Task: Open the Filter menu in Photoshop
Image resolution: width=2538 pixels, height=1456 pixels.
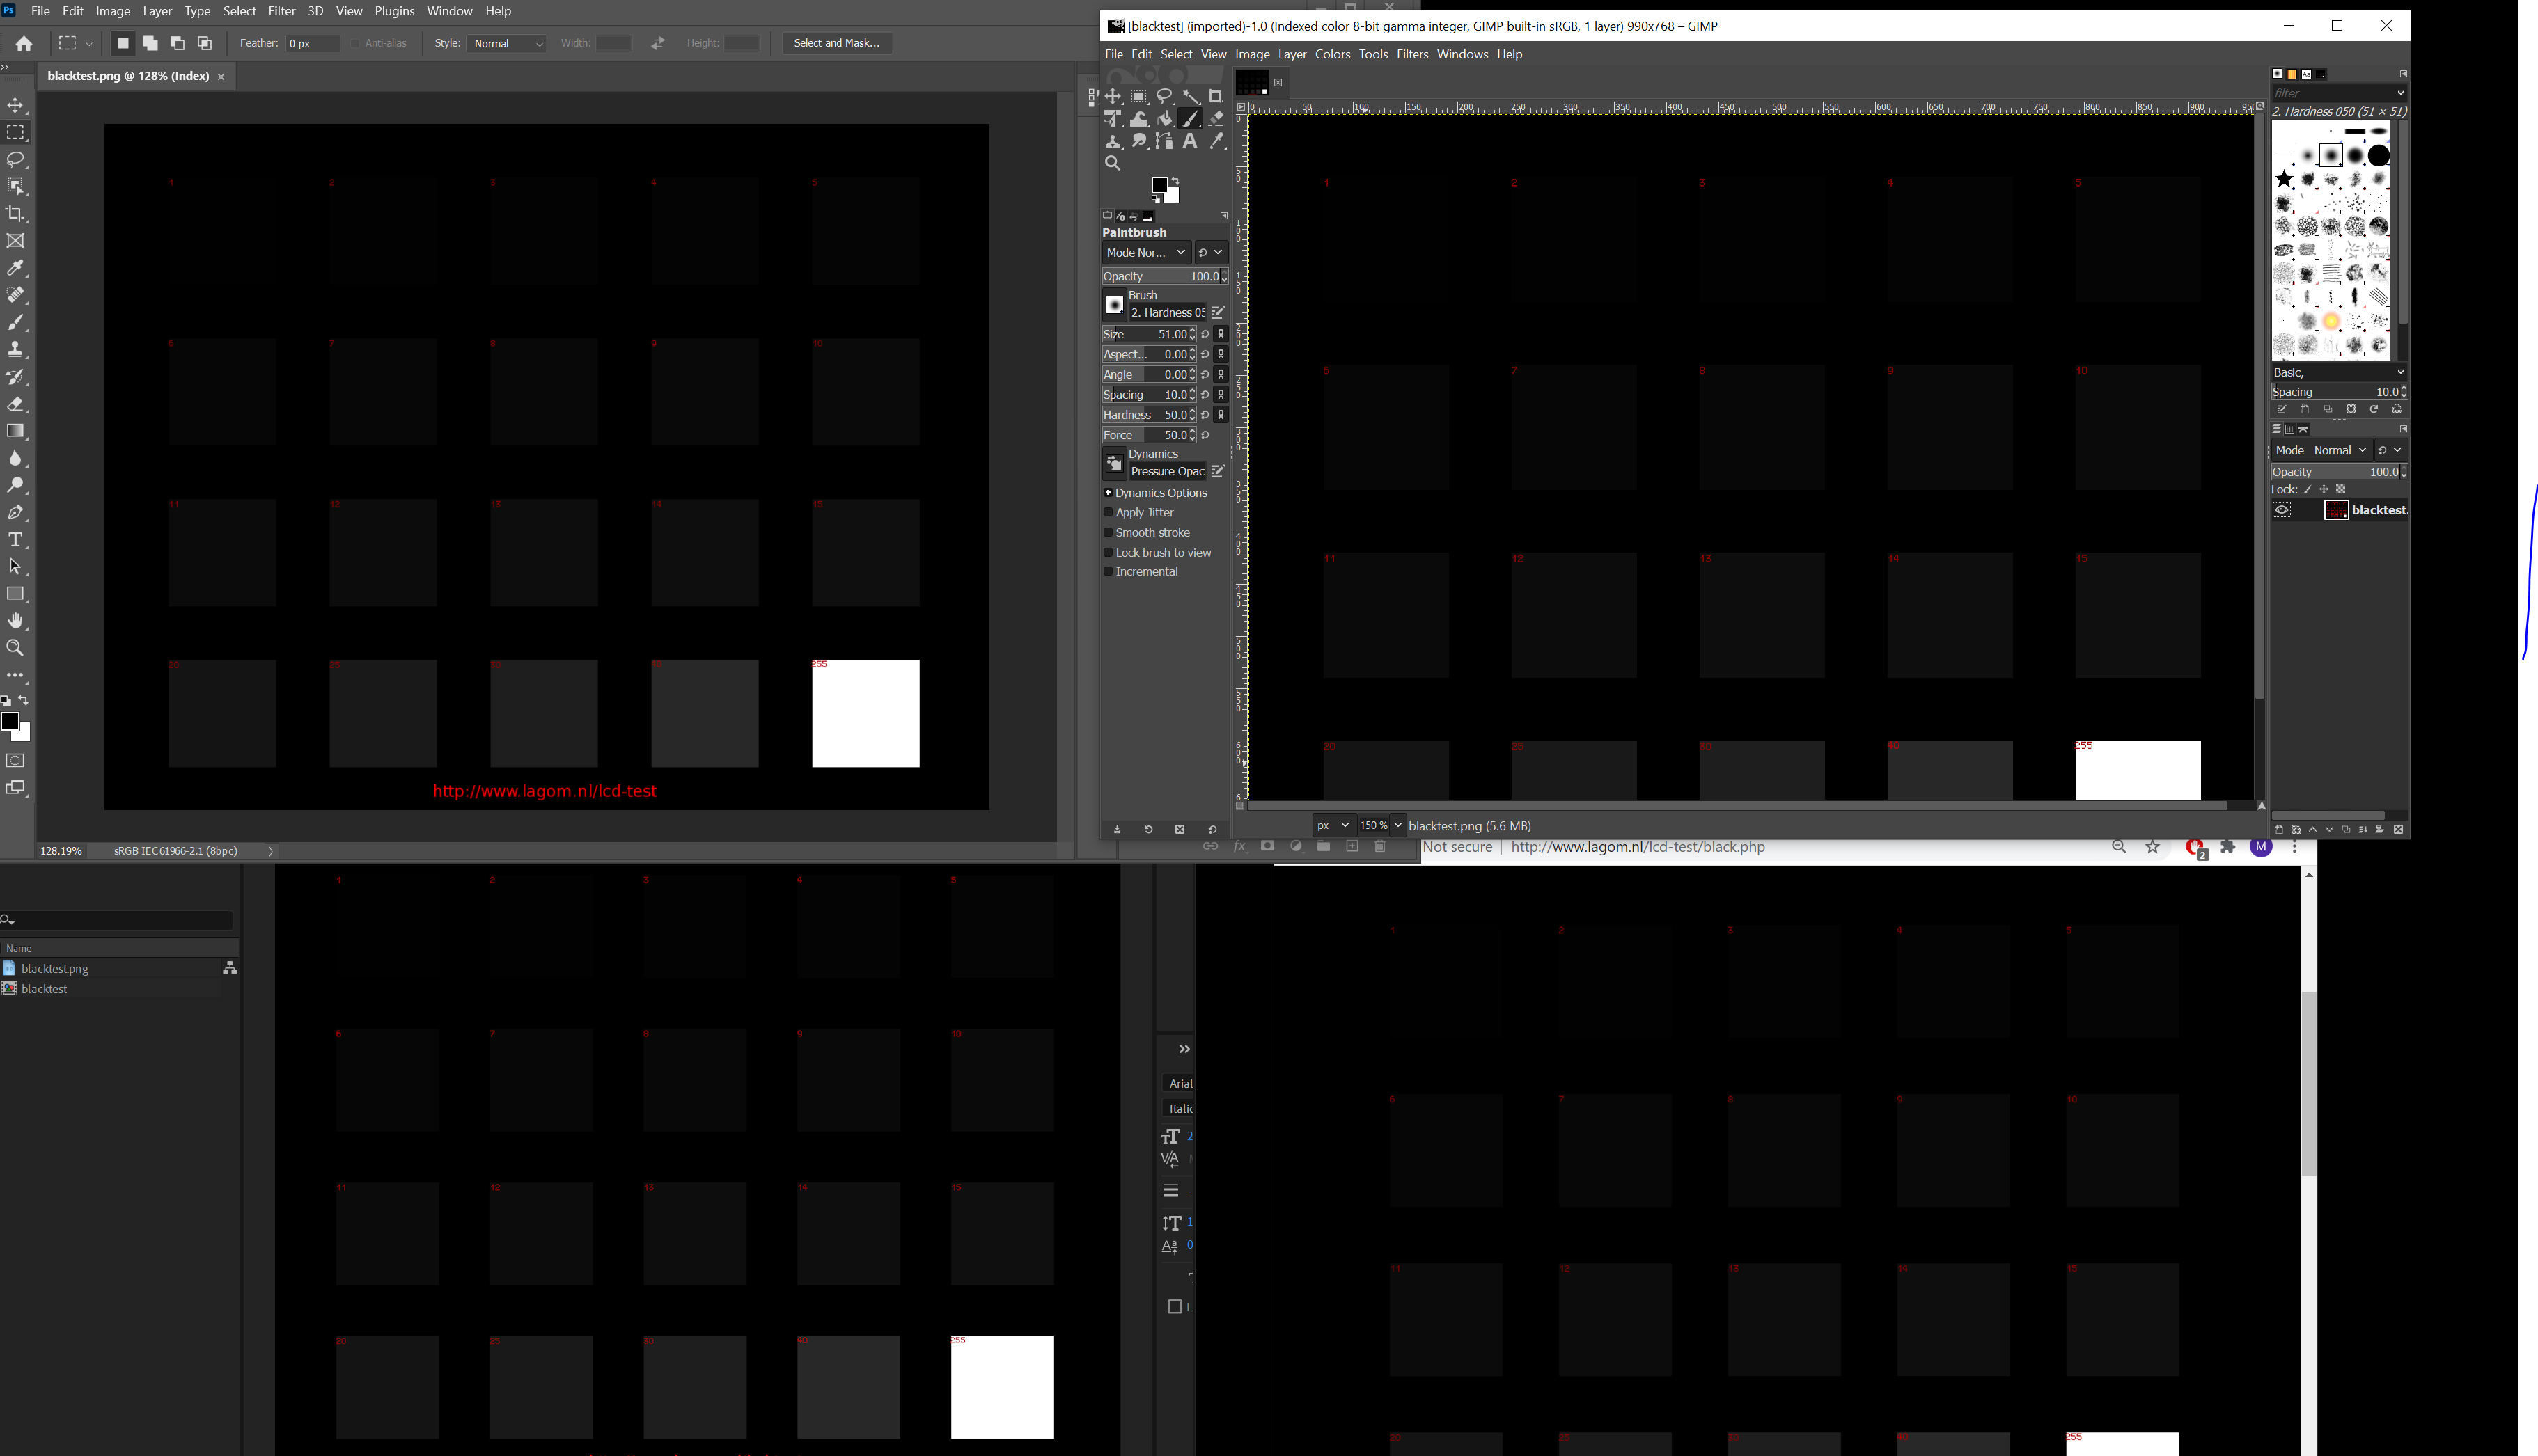Action: point(282,11)
